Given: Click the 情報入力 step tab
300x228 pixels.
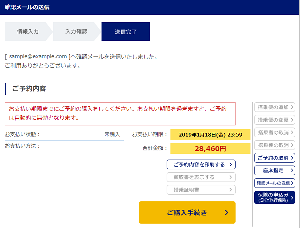Looking at the screenshot, I should coord(28,32).
